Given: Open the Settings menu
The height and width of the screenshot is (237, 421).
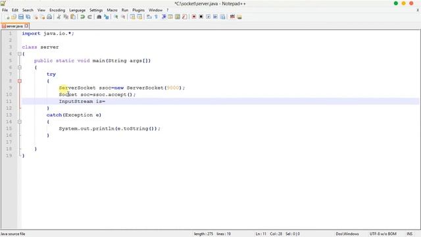Looking at the screenshot, I should [96, 11].
